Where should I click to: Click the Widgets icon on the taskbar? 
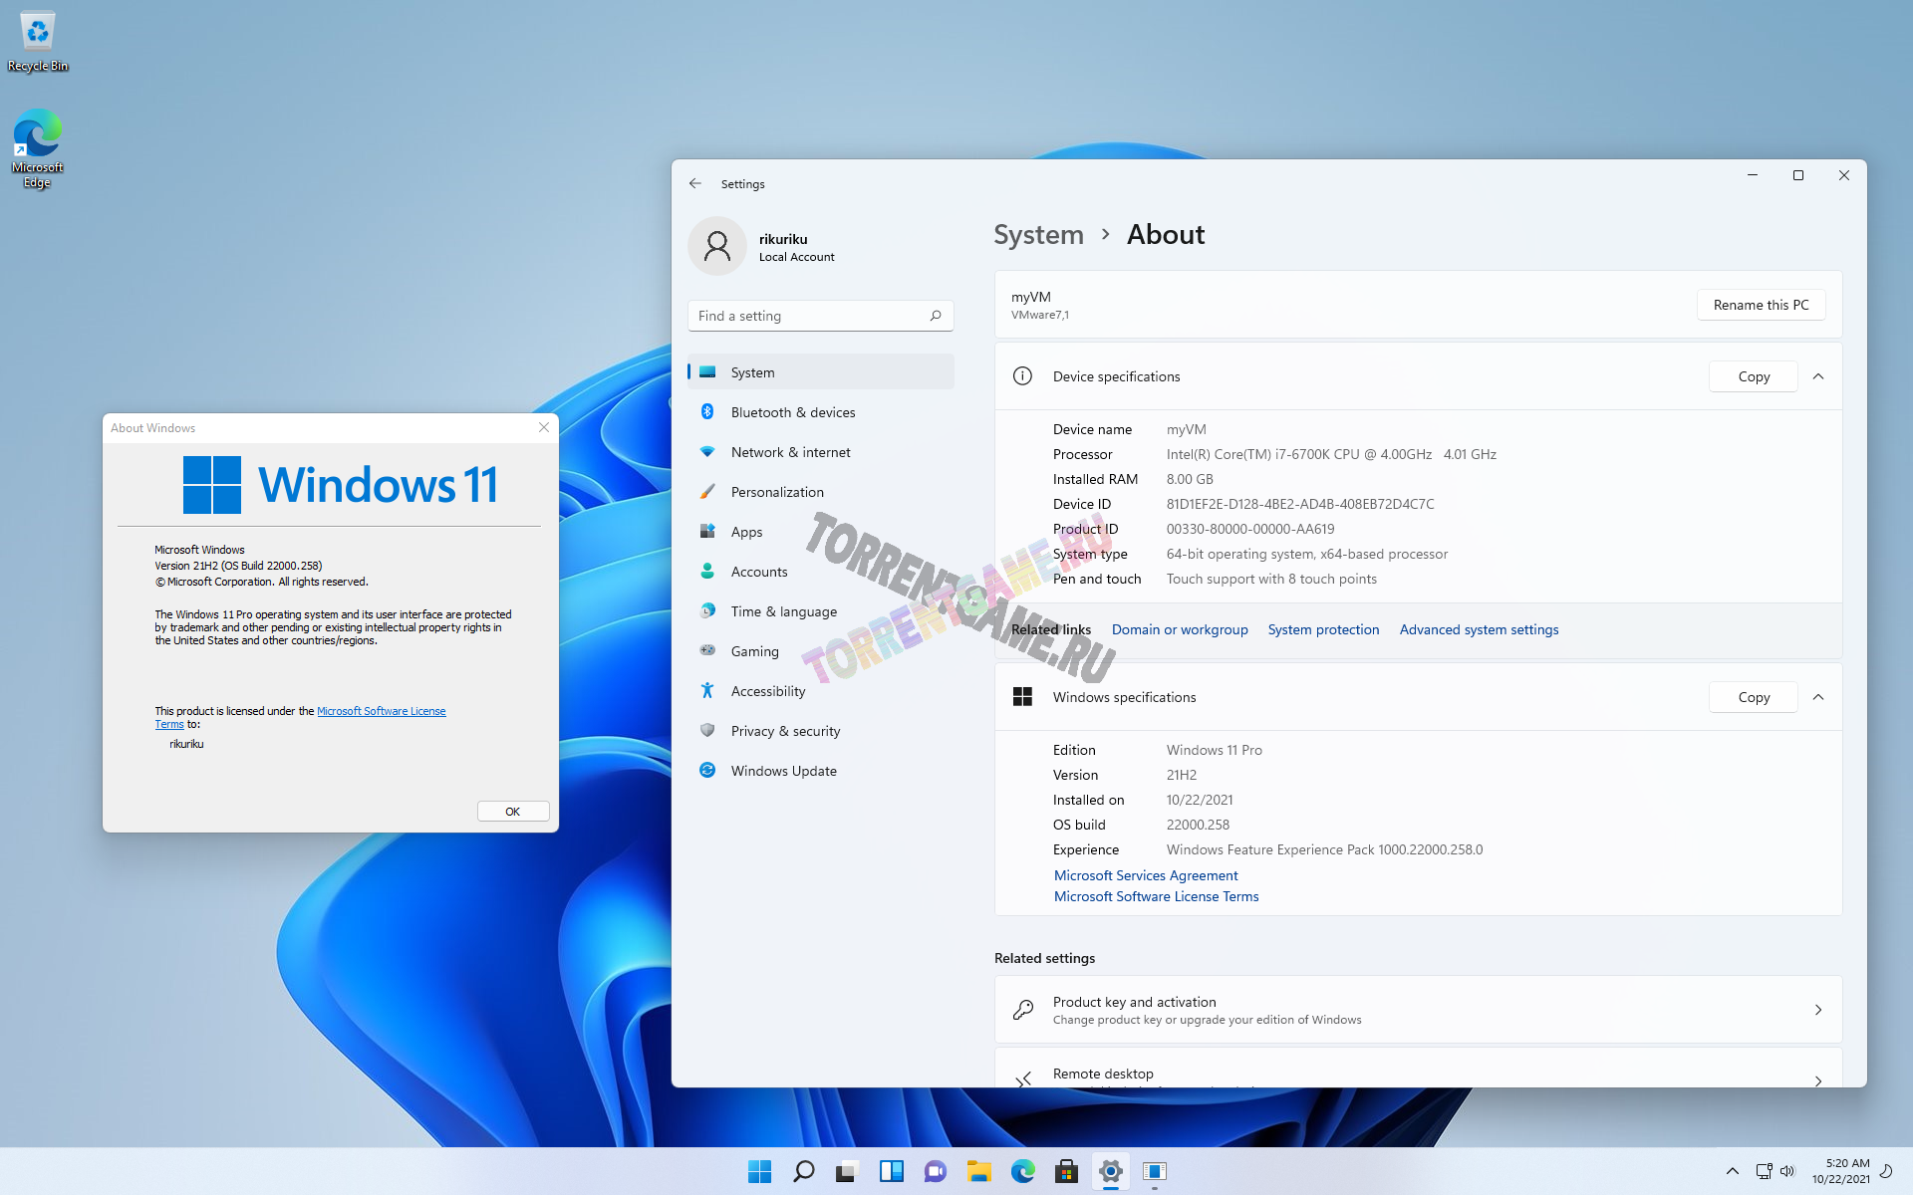point(891,1171)
